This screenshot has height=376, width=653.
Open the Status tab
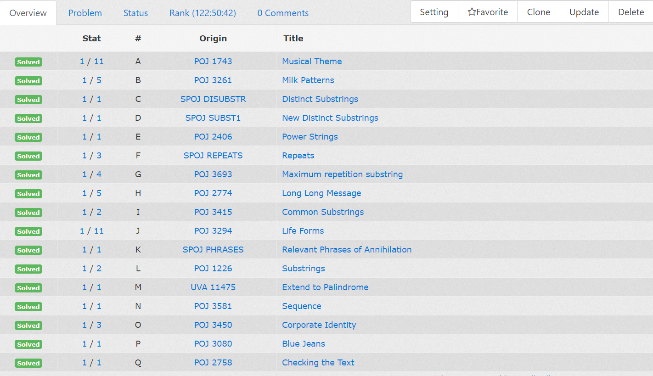(135, 13)
